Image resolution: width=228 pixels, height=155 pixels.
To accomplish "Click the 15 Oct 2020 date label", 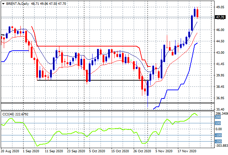I will click(120, 151).
